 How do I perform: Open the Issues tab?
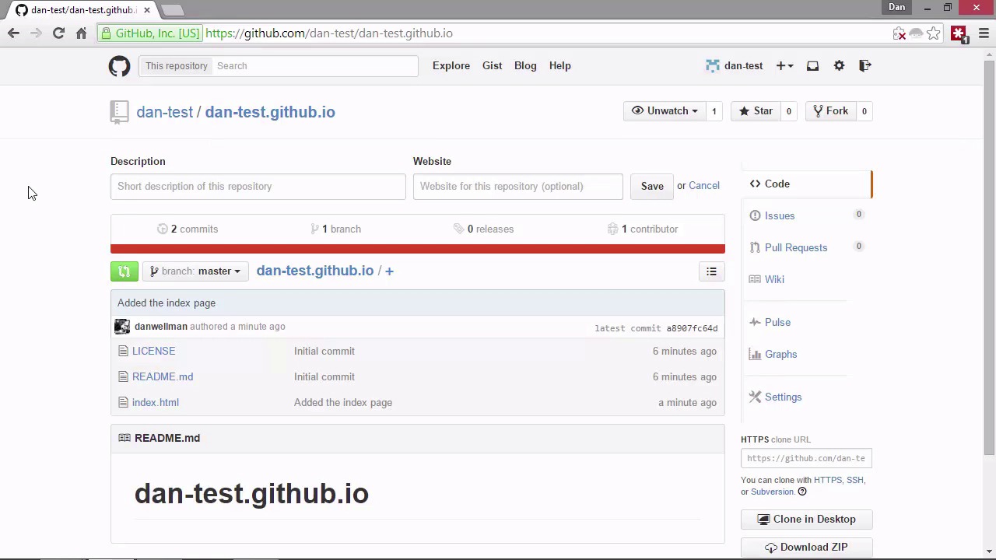pyautogui.click(x=780, y=216)
